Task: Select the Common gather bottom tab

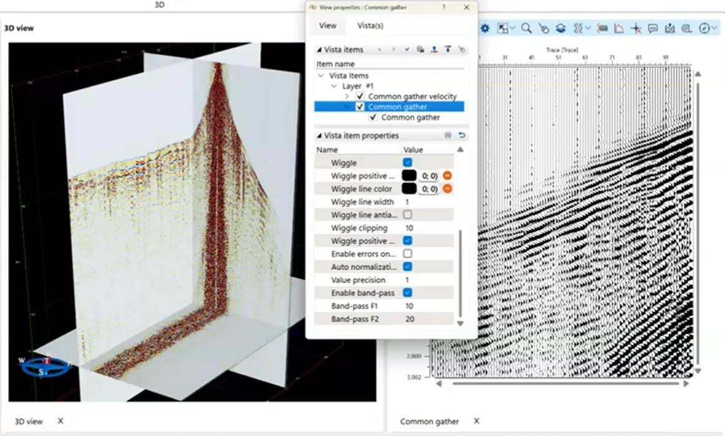Action: coord(430,421)
